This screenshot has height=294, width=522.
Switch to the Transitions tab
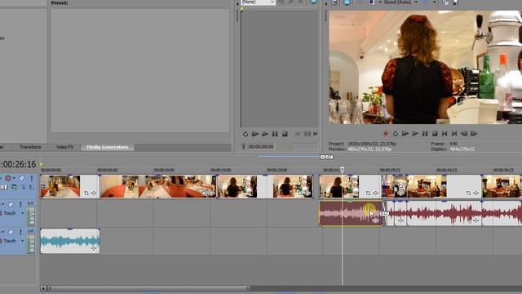click(30, 147)
